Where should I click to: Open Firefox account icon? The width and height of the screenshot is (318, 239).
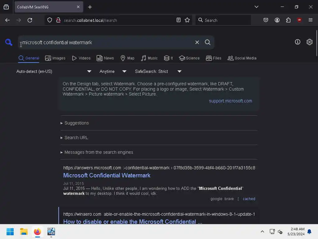pyautogui.click(x=277, y=20)
